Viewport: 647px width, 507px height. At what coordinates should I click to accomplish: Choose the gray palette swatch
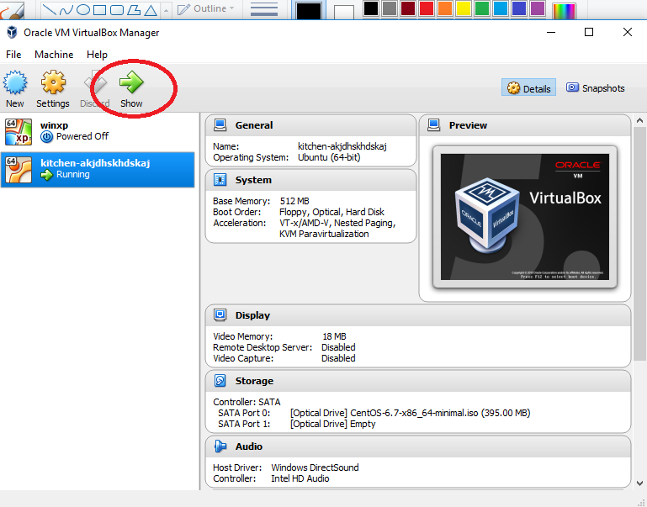[389, 8]
